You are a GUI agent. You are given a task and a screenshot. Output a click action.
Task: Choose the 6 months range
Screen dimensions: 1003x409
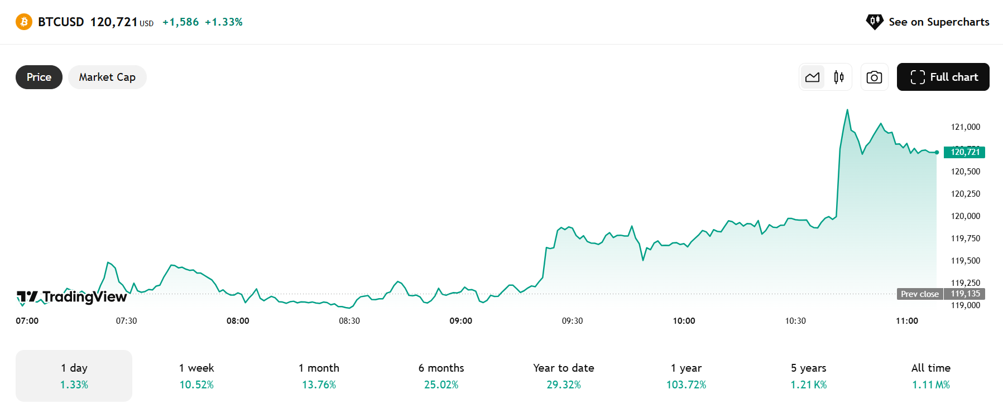point(441,376)
